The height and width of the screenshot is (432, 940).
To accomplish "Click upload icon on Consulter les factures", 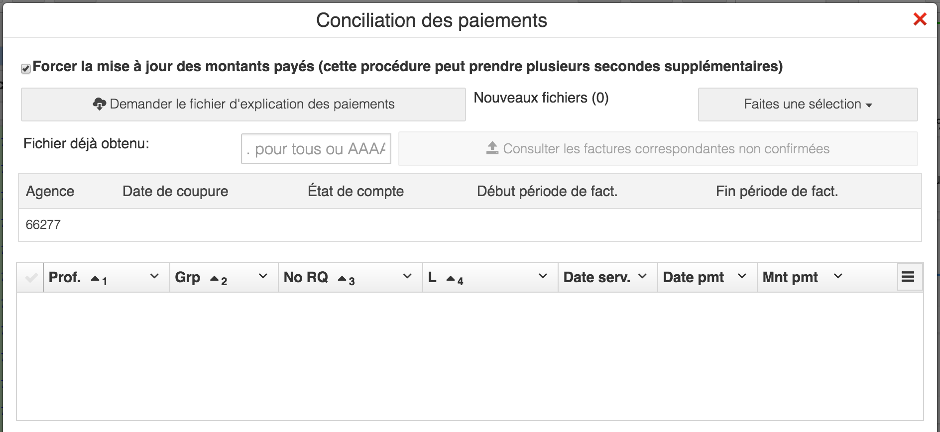I will point(492,148).
